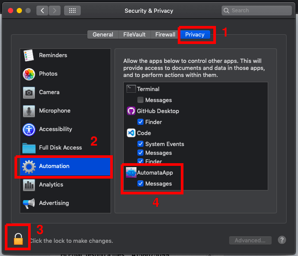Select Automation category label

pyautogui.click(x=54, y=166)
